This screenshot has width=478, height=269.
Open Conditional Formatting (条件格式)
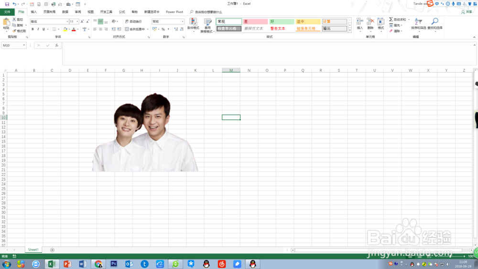pos(193,25)
